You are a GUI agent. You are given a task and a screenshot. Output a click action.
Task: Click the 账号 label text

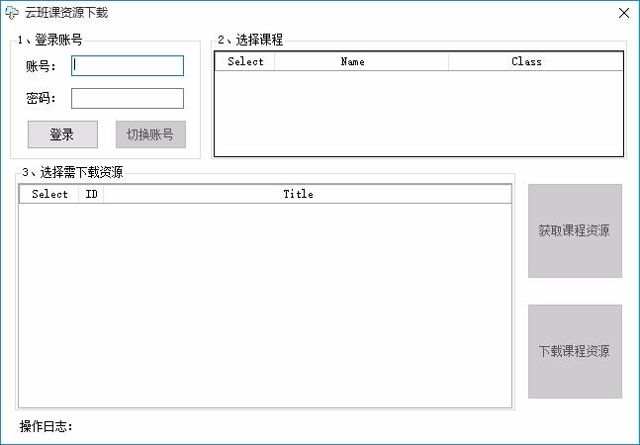coord(41,66)
